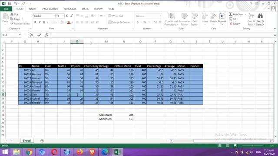This screenshot has width=278, height=156.
Task: Confirm the cell entry with the check mark icon
Action: tap(39, 35)
